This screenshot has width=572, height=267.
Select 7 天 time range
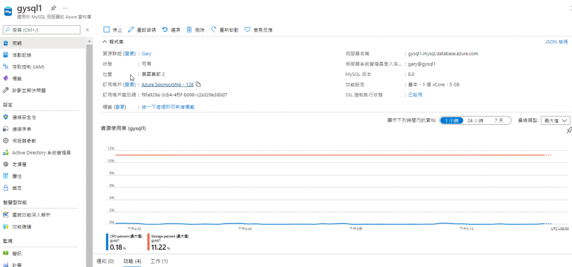coord(499,120)
